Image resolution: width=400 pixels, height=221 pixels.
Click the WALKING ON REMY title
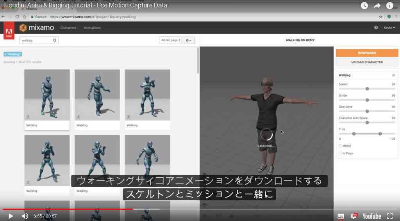tap(300, 40)
